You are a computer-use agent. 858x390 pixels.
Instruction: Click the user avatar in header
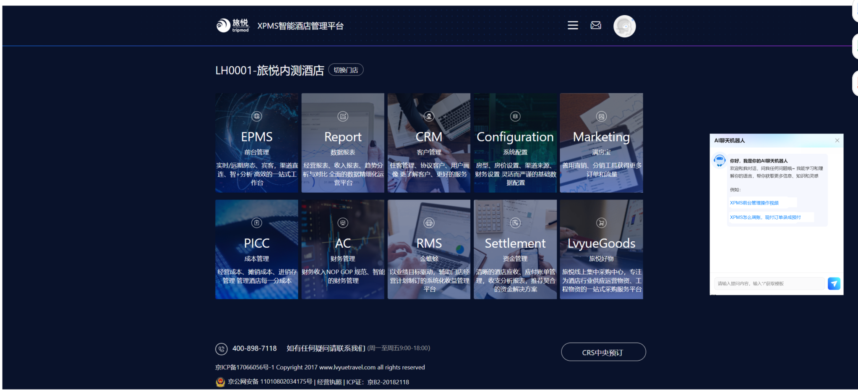624,26
